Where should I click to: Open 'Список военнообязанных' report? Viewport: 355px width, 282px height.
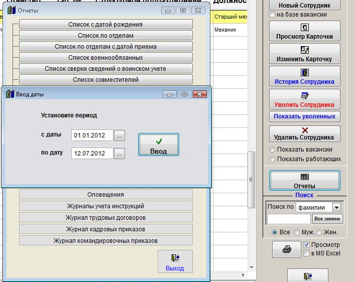pyautogui.click(x=106, y=58)
